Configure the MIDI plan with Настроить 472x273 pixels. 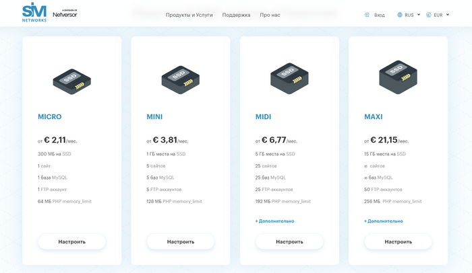pyautogui.click(x=289, y=241)
